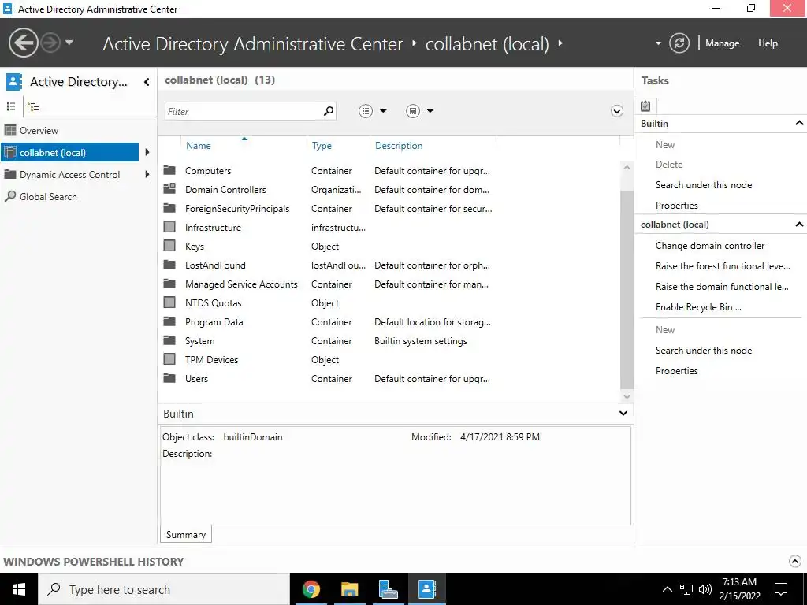Switch navigation pane to list view
Viewport: 807px width, 605px height.
tap(11, 106)
